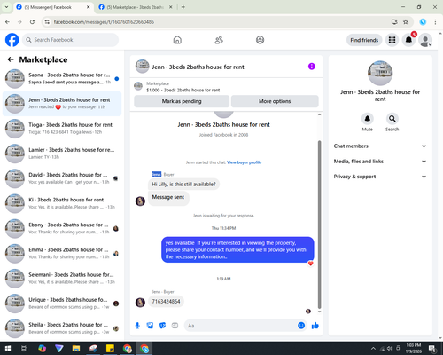Screen dimensions: 443x355
Task: Open Ebony conversation in list
Action: [62, 228]
